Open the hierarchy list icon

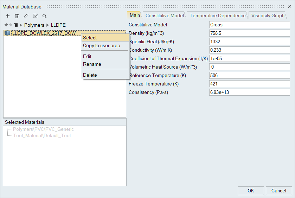pos(16,25)
